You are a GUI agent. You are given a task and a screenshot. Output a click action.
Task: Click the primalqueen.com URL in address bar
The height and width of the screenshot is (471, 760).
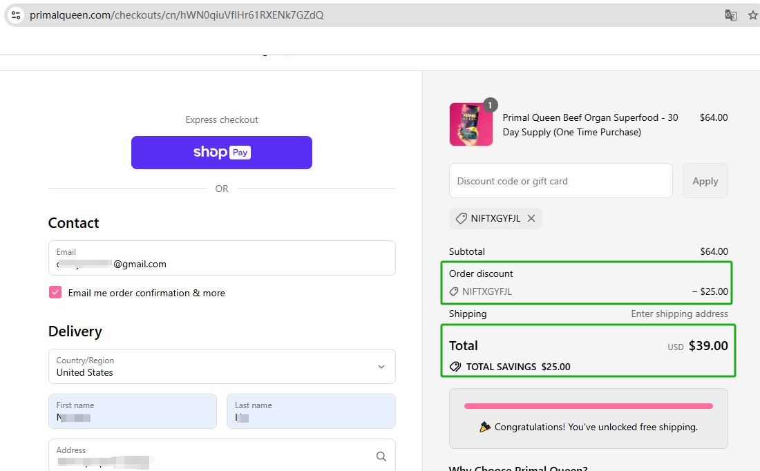coord(176,15)
